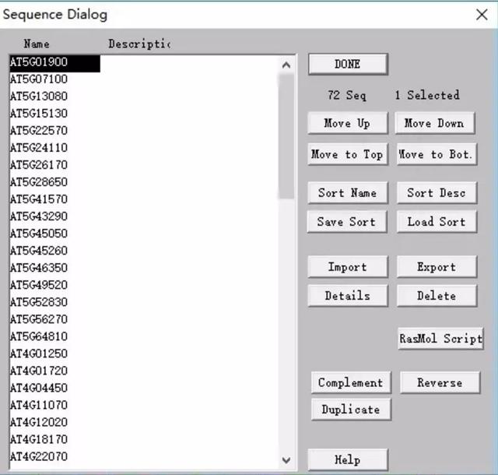This screenshot has height=475, width=498.
Task: Move the selected sequence up
Action: click(348, 123)
